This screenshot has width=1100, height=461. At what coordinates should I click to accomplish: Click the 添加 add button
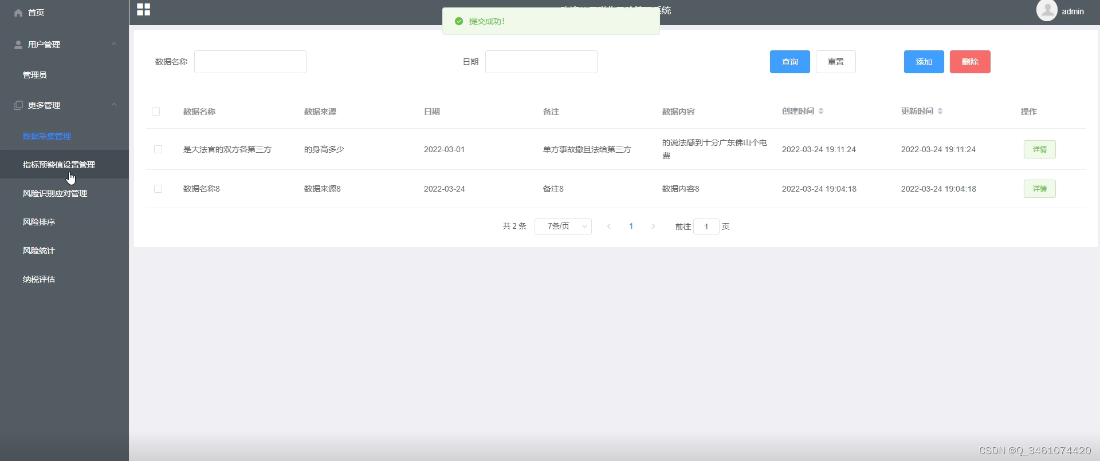click(x=924, y=62)
